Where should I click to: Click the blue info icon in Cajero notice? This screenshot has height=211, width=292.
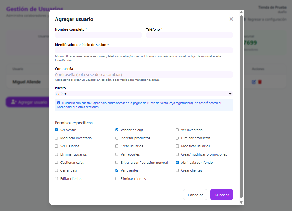point(58,103)
